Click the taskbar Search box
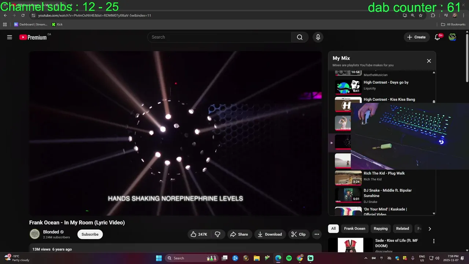469x264 pixels. 192,258
